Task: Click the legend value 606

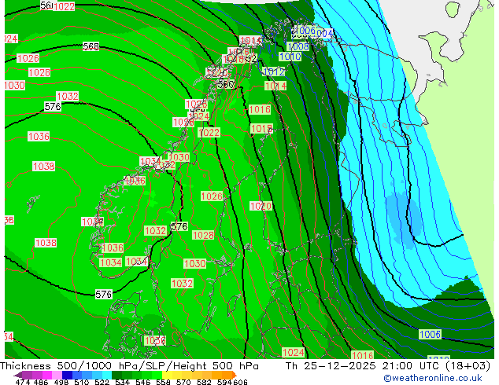Action: click(x=240, y=382)
